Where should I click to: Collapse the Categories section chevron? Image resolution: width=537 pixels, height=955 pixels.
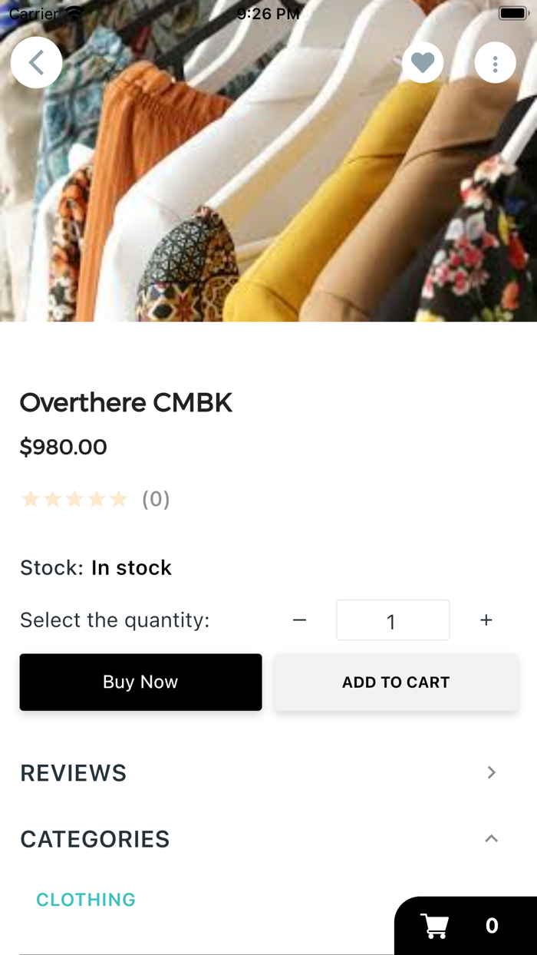click(492, 838)
